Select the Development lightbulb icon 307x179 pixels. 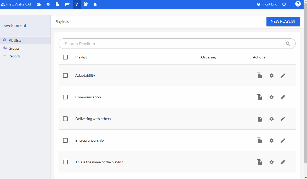click(76, 4)
